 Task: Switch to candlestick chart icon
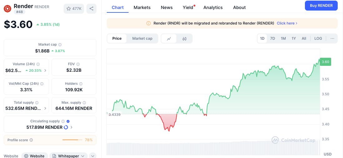[184, 38]
